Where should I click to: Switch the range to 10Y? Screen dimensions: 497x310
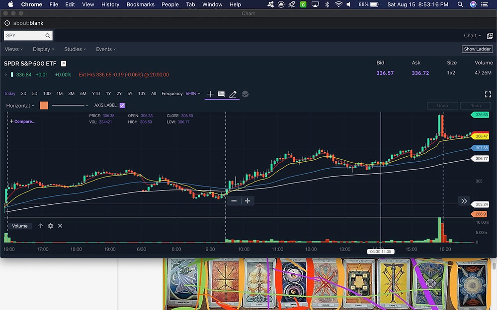pos(142,94)
